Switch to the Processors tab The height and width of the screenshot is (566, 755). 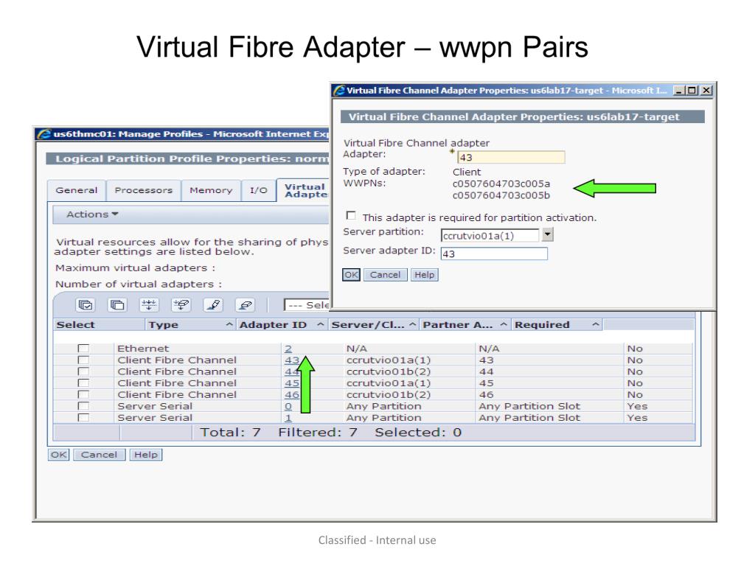point(144,190)
